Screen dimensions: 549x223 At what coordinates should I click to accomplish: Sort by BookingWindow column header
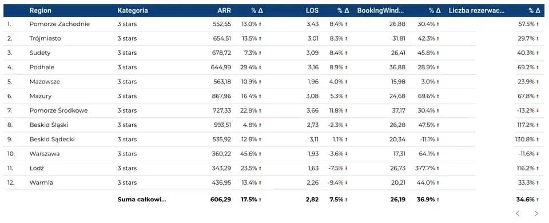[x=381, y=10]
